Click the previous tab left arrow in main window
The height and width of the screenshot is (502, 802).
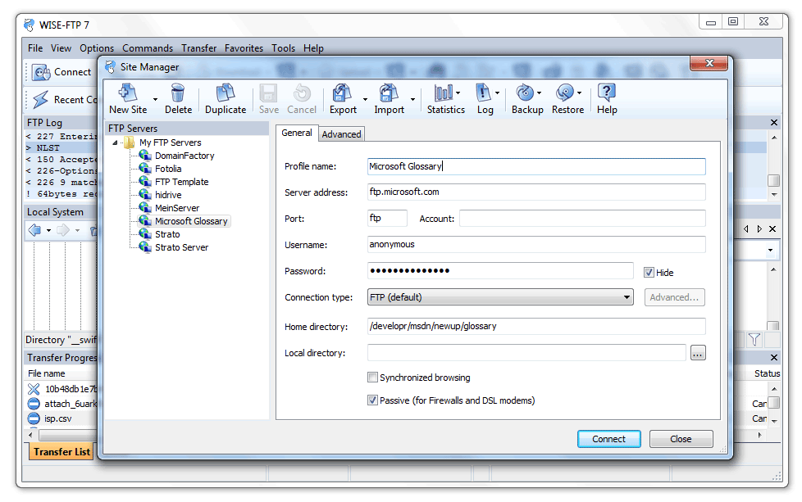pyautogui.click(x=746, y=228)
